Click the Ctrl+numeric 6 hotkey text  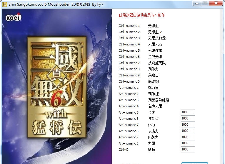pyautogui.click(x=129, y=57)
